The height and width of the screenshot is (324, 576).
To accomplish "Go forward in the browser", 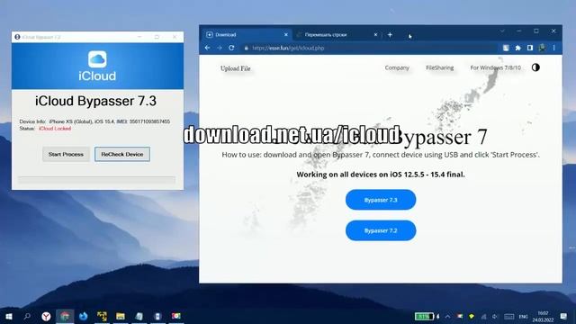I will click(220, 48).
